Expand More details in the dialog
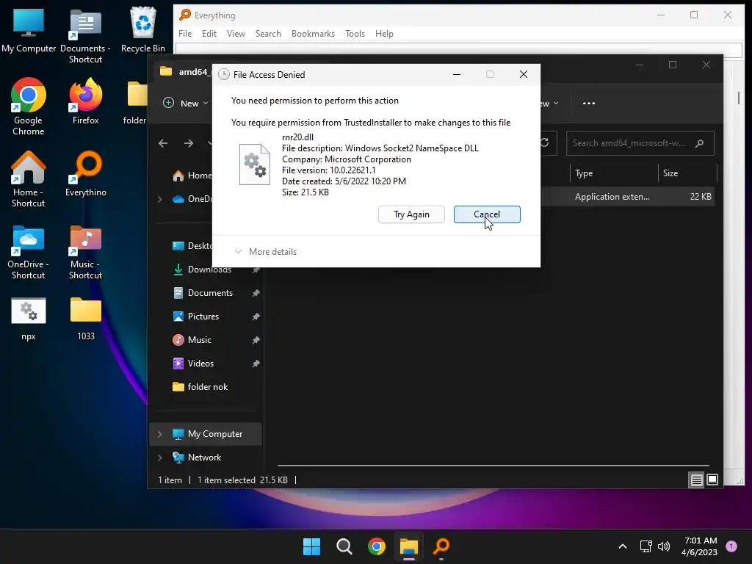Viewport: 752px width, 564px height. coord(265,252)
